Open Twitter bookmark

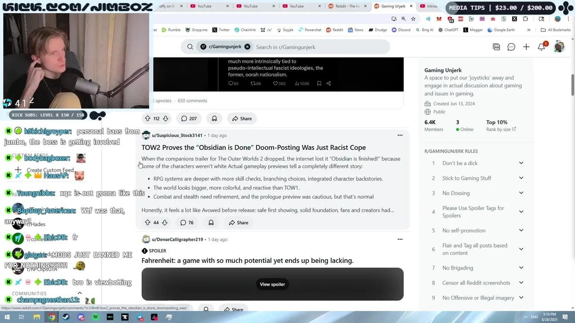pyautogui.click(x=221, y=30)
